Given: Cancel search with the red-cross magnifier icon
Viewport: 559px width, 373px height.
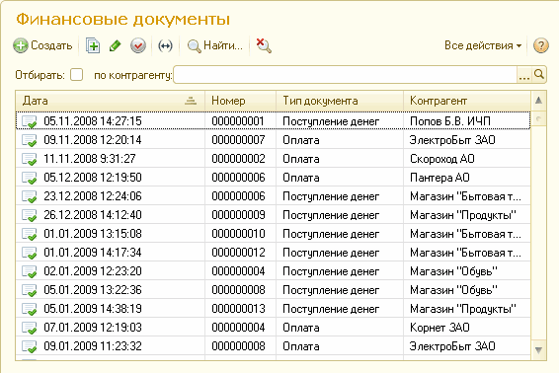Looking at the screenshot, I should pos(264,46).
